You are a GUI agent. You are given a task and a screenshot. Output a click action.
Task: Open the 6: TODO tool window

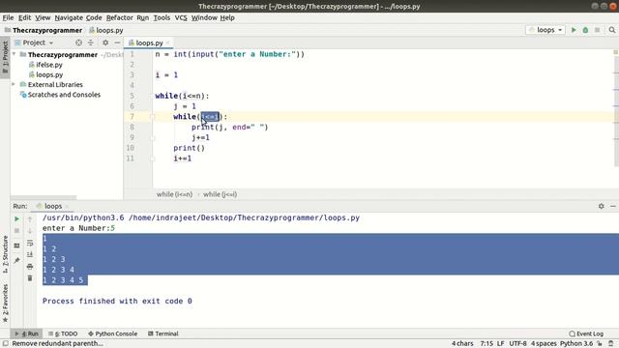point(62,333)
